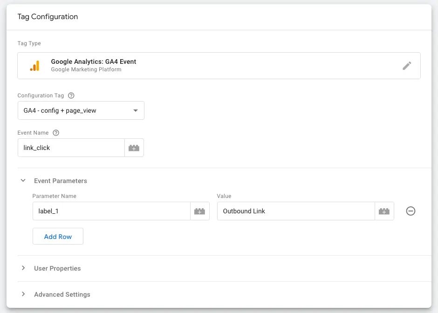438x313 pixels.
Task: Focus the Value field Outbound Link
Action: pyautogui.click(x=296, y=211)
